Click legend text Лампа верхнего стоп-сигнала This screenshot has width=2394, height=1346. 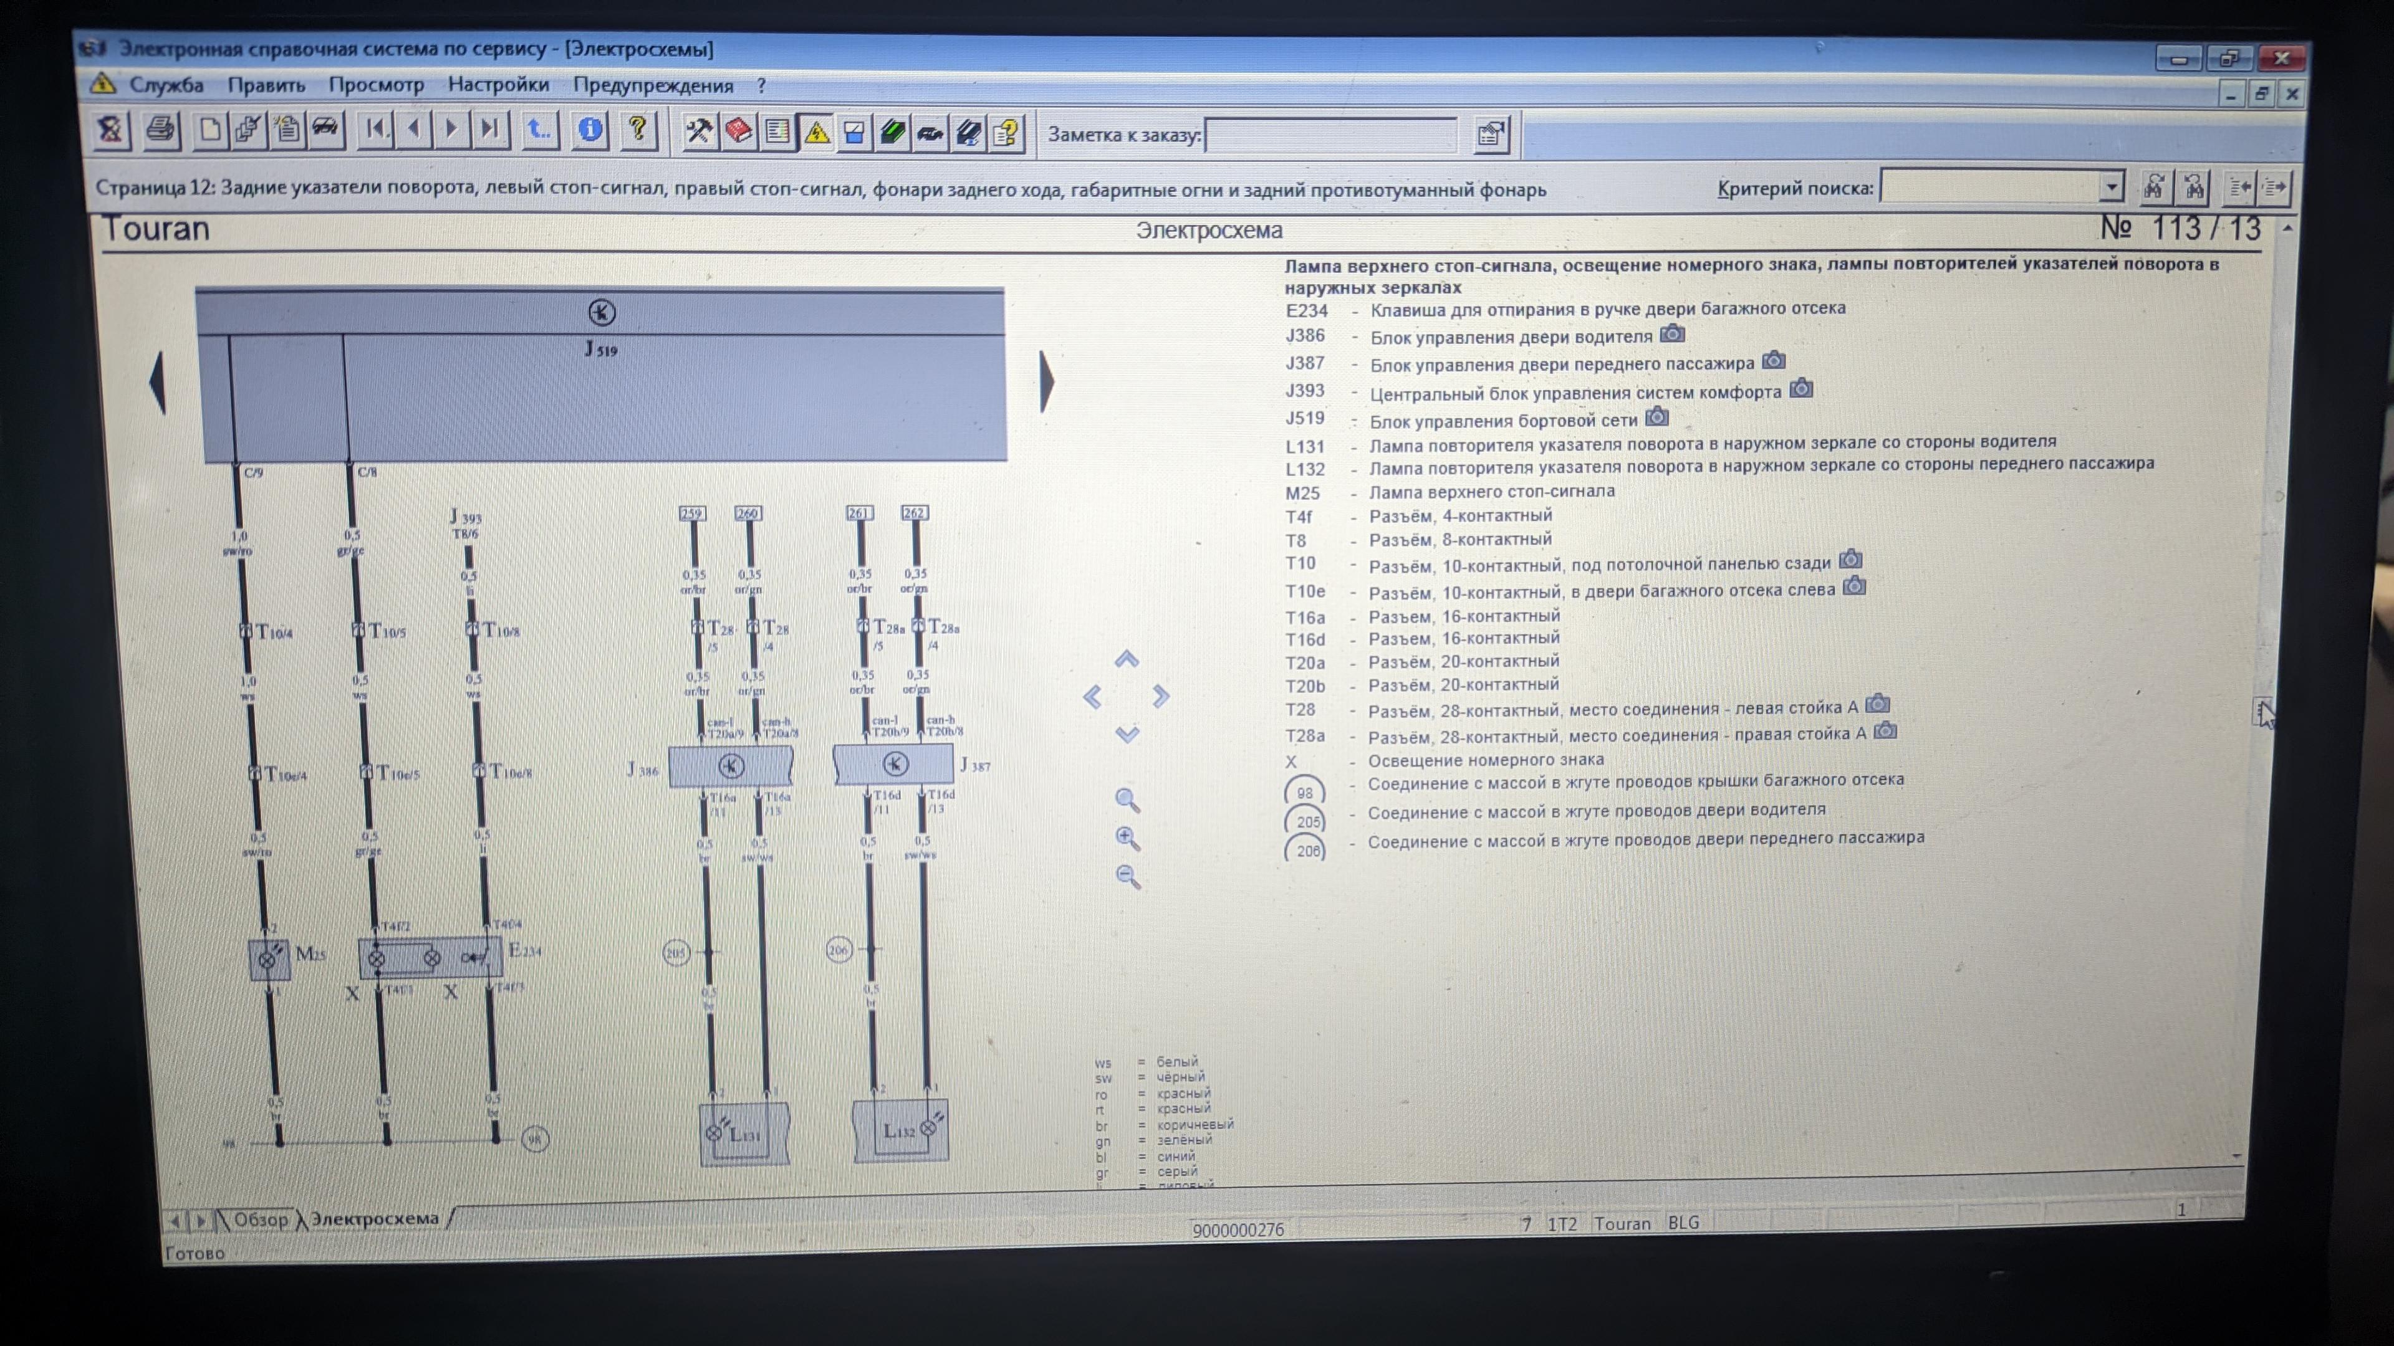coord(1492,492)
